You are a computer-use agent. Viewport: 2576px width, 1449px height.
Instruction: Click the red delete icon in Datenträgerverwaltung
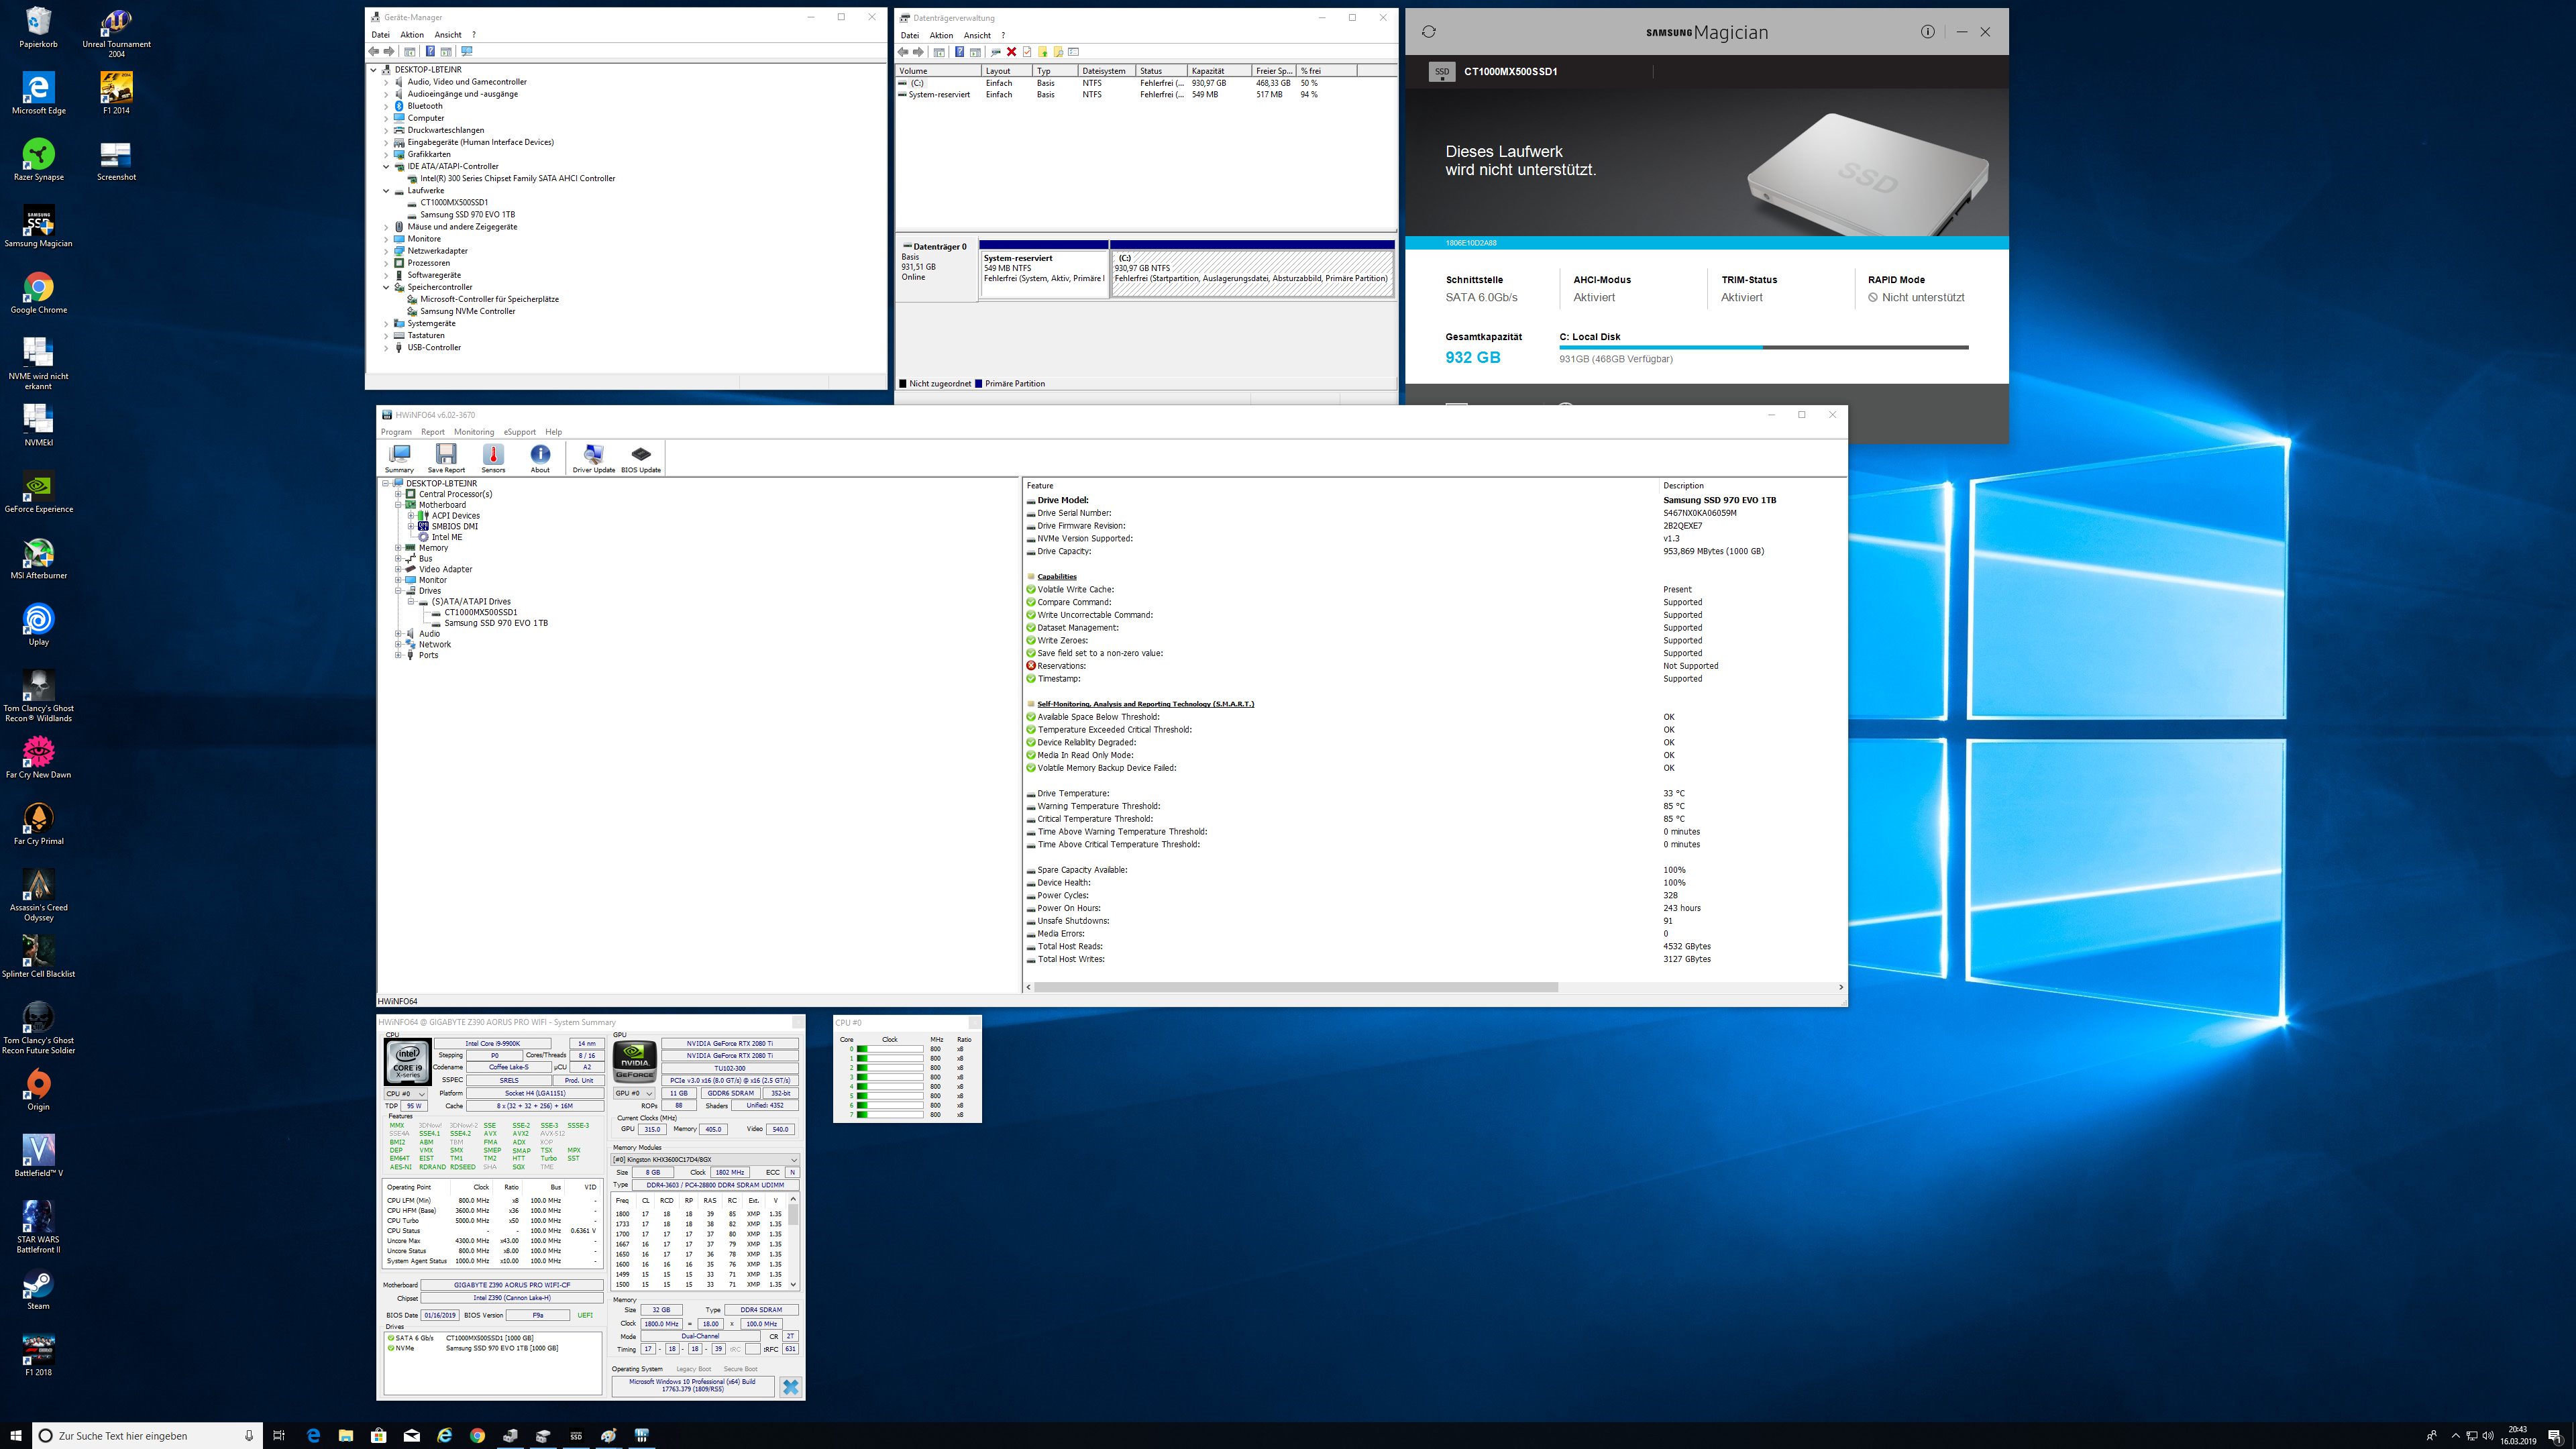tap(1011, 52)
